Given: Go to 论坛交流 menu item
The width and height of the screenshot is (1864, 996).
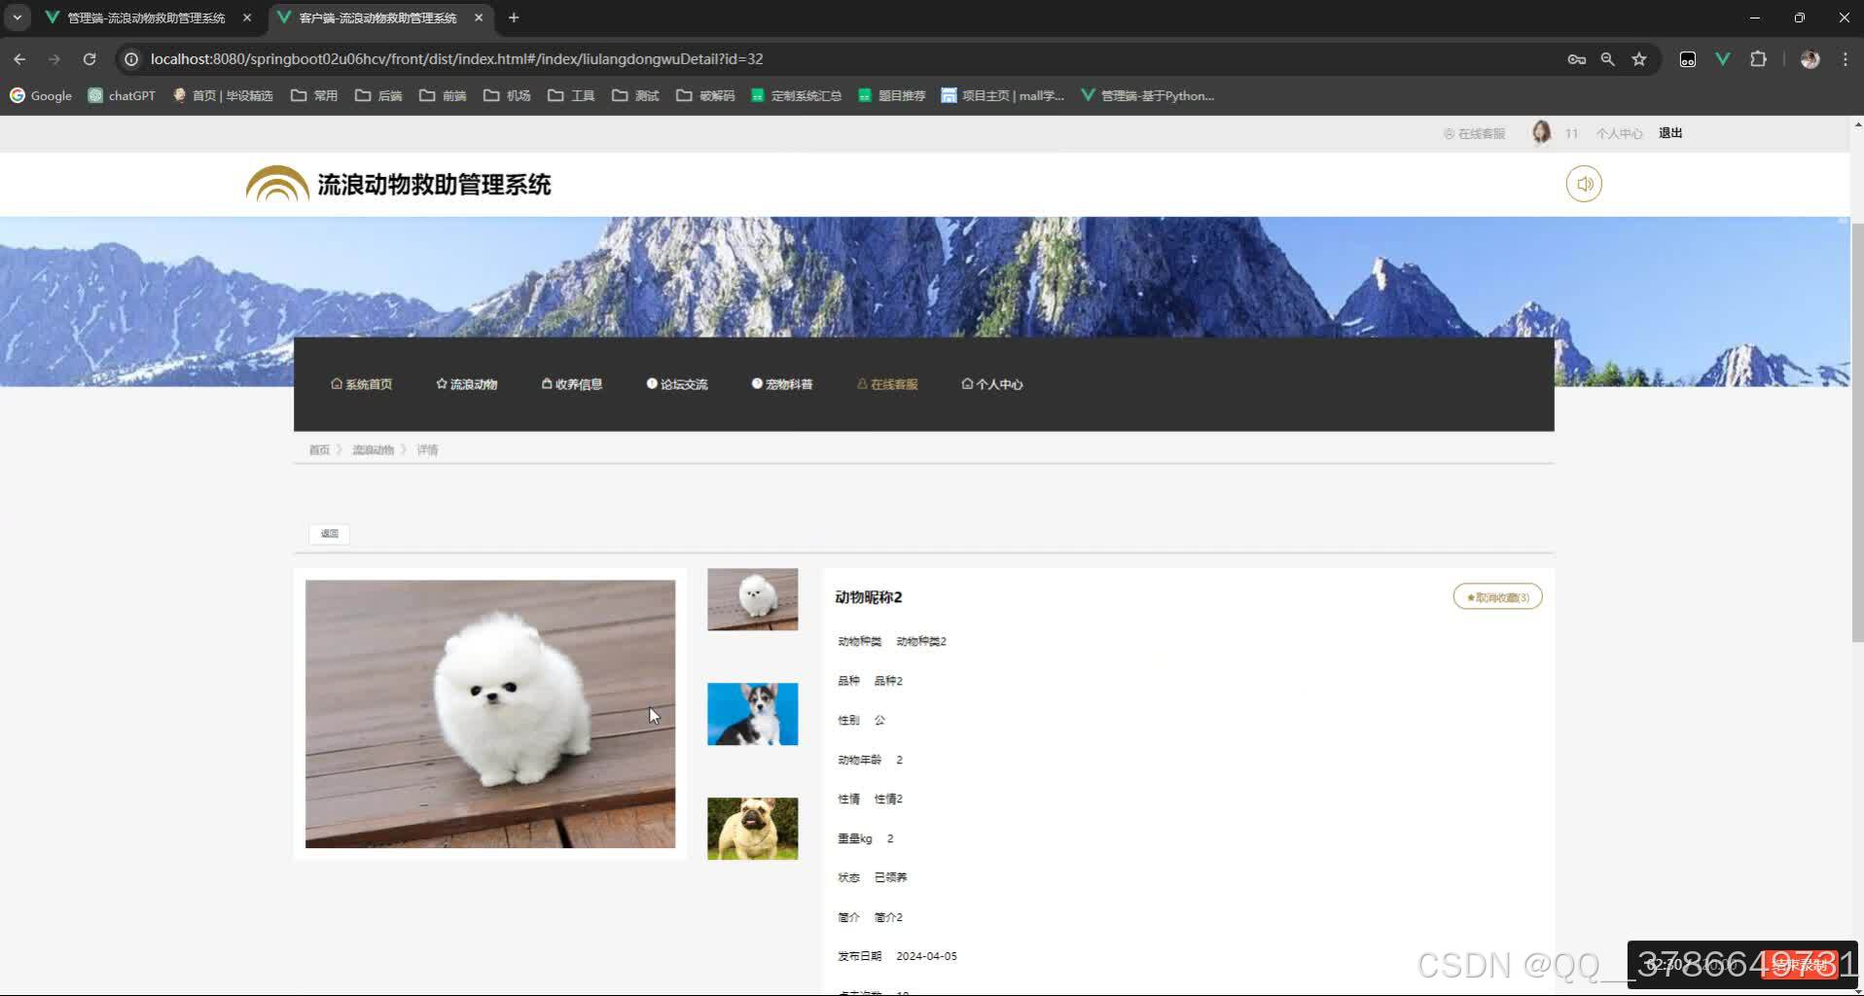Looking at the screenshot, I should tap(677, 384).
